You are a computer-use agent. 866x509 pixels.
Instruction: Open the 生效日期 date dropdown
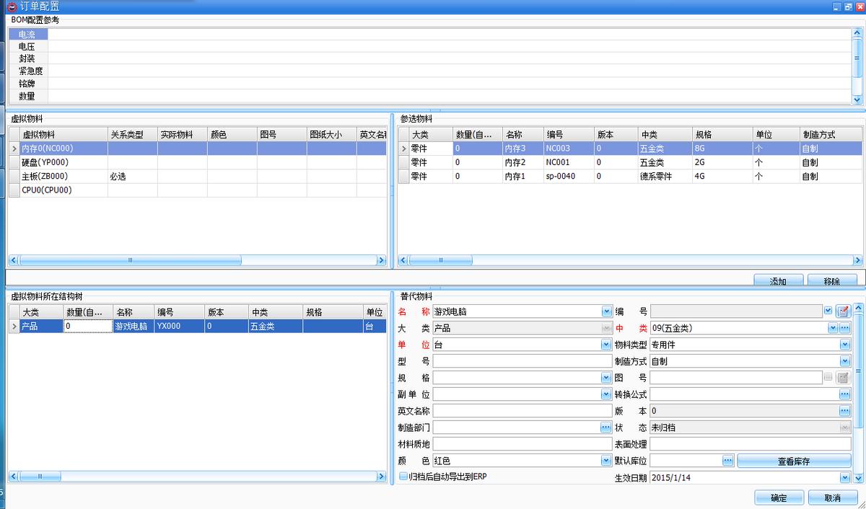point(845,477)
